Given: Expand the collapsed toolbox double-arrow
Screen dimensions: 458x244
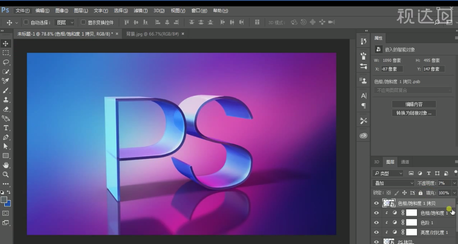Looking at the screenshot, I should [x=3, y=31].
